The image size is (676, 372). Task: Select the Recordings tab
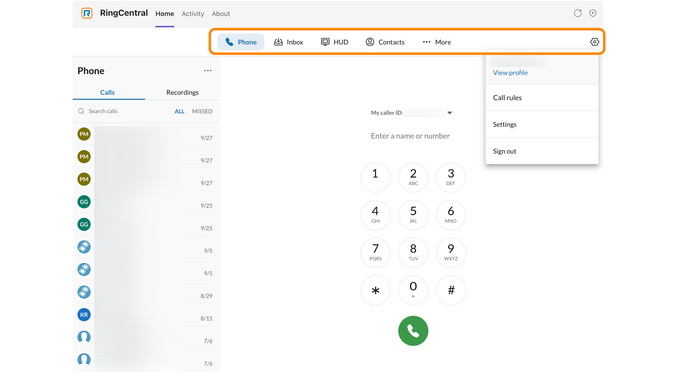pyautogui.click(x=183, y=92)
